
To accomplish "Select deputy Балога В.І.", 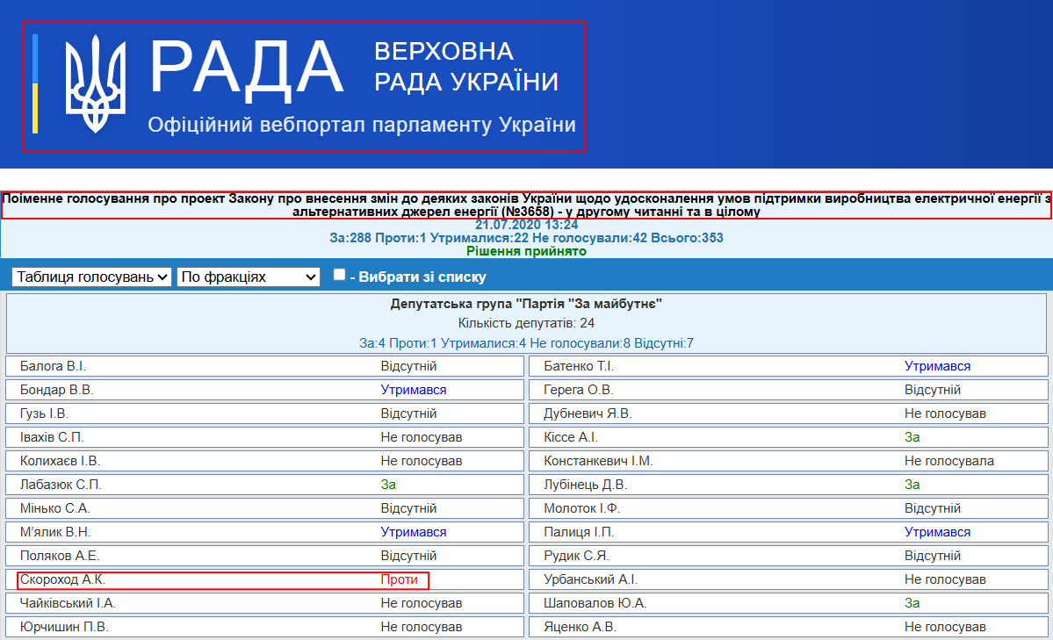I will (x=53, y=366).
